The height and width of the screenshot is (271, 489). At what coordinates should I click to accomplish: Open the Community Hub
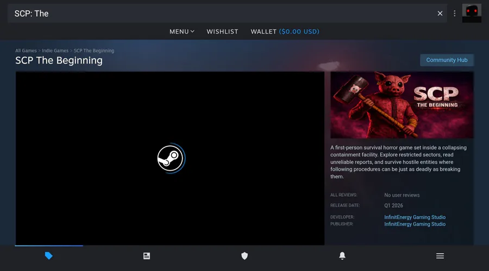(447, 60)
